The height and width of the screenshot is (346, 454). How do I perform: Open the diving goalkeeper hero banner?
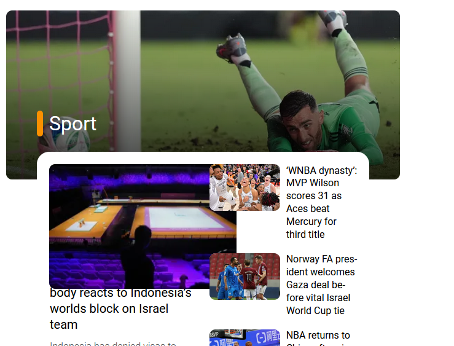coord(203,81)
